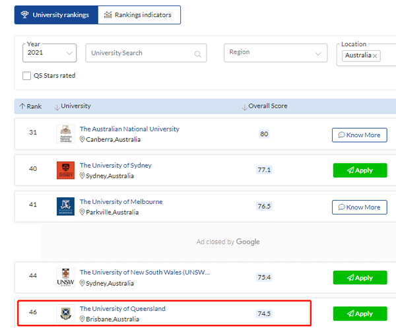Click the University of Sydney logo
Image resolution: width=396 pixels, height=328 pixels.
pos(65,170)
